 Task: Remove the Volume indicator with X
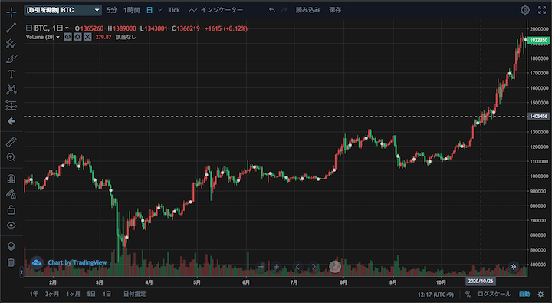pos(87,37)
